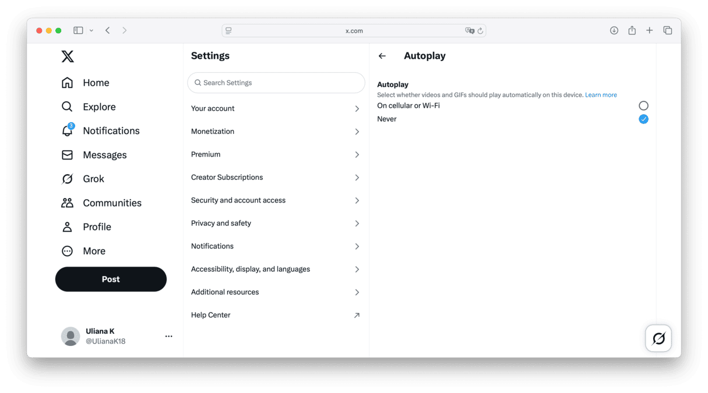Open account options next to Uliana K
Viewport: 708px width, 393px height.
(x=168, y=336)
